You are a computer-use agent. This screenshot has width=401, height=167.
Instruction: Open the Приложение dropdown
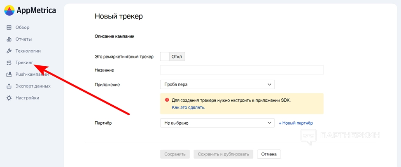[217, 84]
